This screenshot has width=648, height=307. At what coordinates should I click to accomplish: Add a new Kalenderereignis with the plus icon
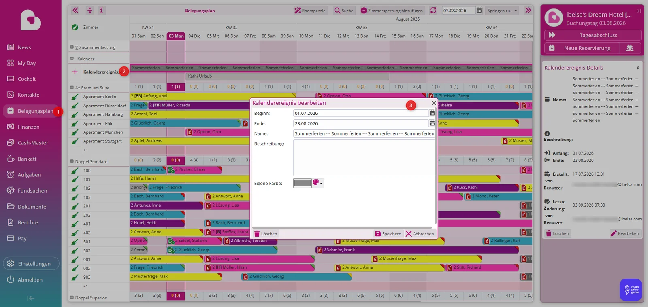[75, 72]
